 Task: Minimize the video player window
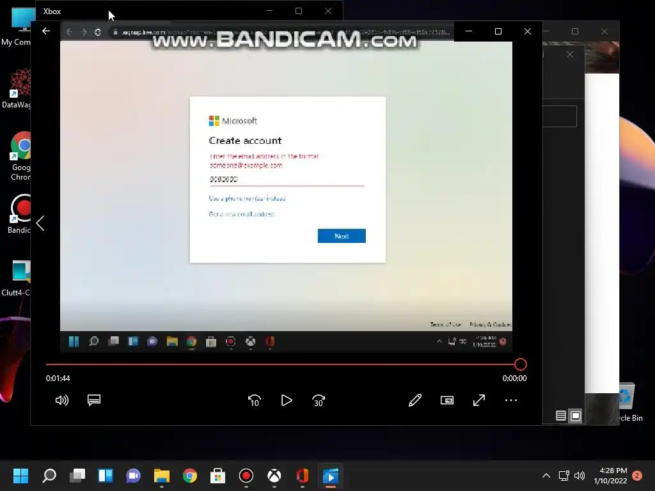pyautogui.click(x=469, y=31)
